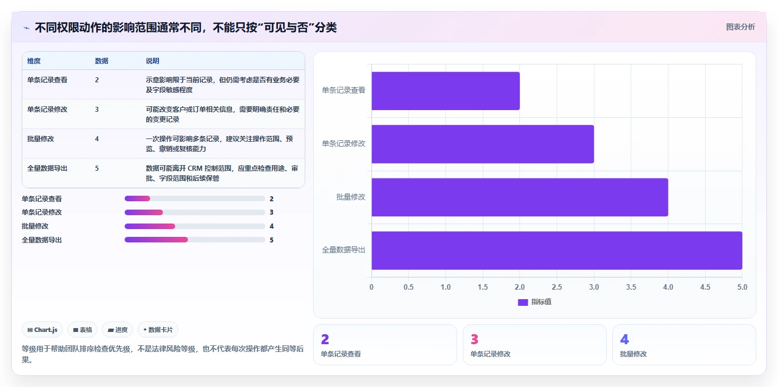The width and height of the screenshot is (778, 387).
Task: Open the 批量修改 data card
Action: 684,345
